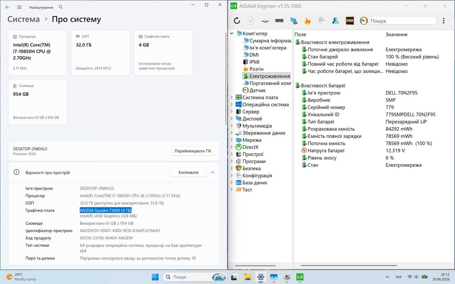The image size is (455, 284).
Task: Click the Копіювати button
Action: pos(188,172)
